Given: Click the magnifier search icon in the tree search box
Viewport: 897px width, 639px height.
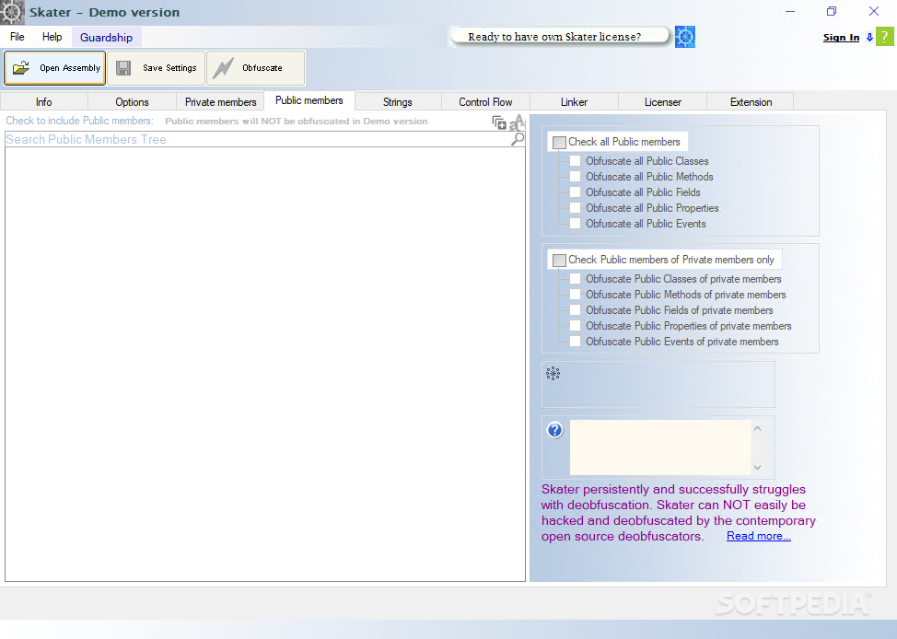Looking at the screenshot, I should coord(518,139).
